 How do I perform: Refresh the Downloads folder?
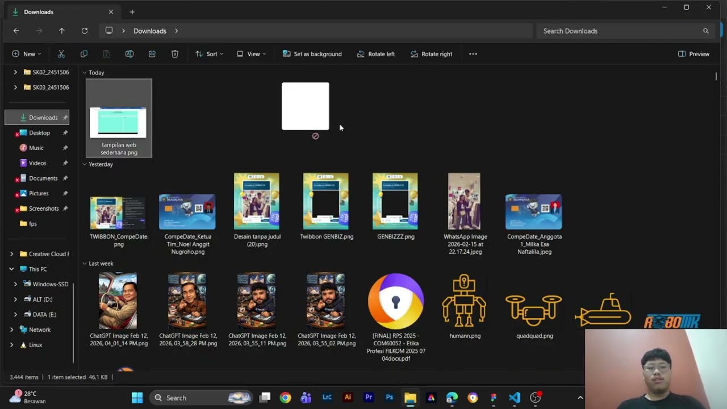(x=84, y=31)
